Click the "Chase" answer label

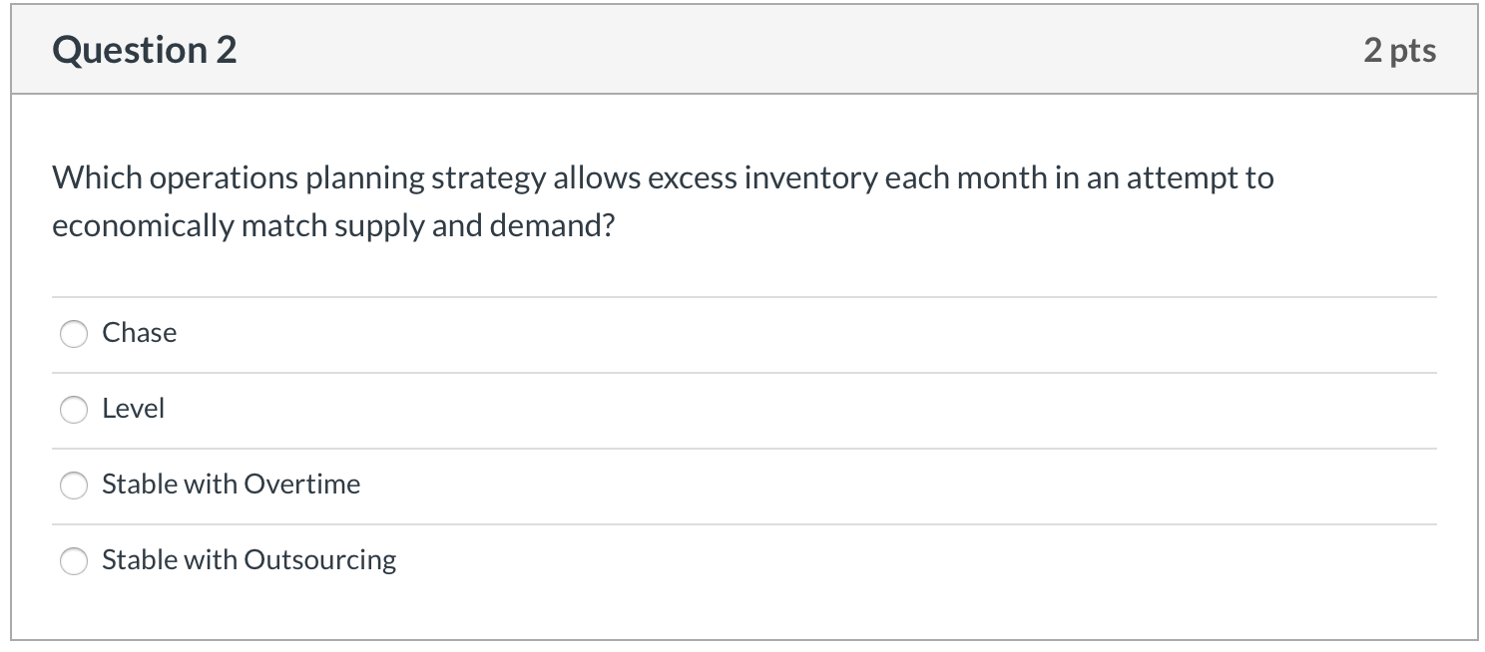(x=139, y=333)
